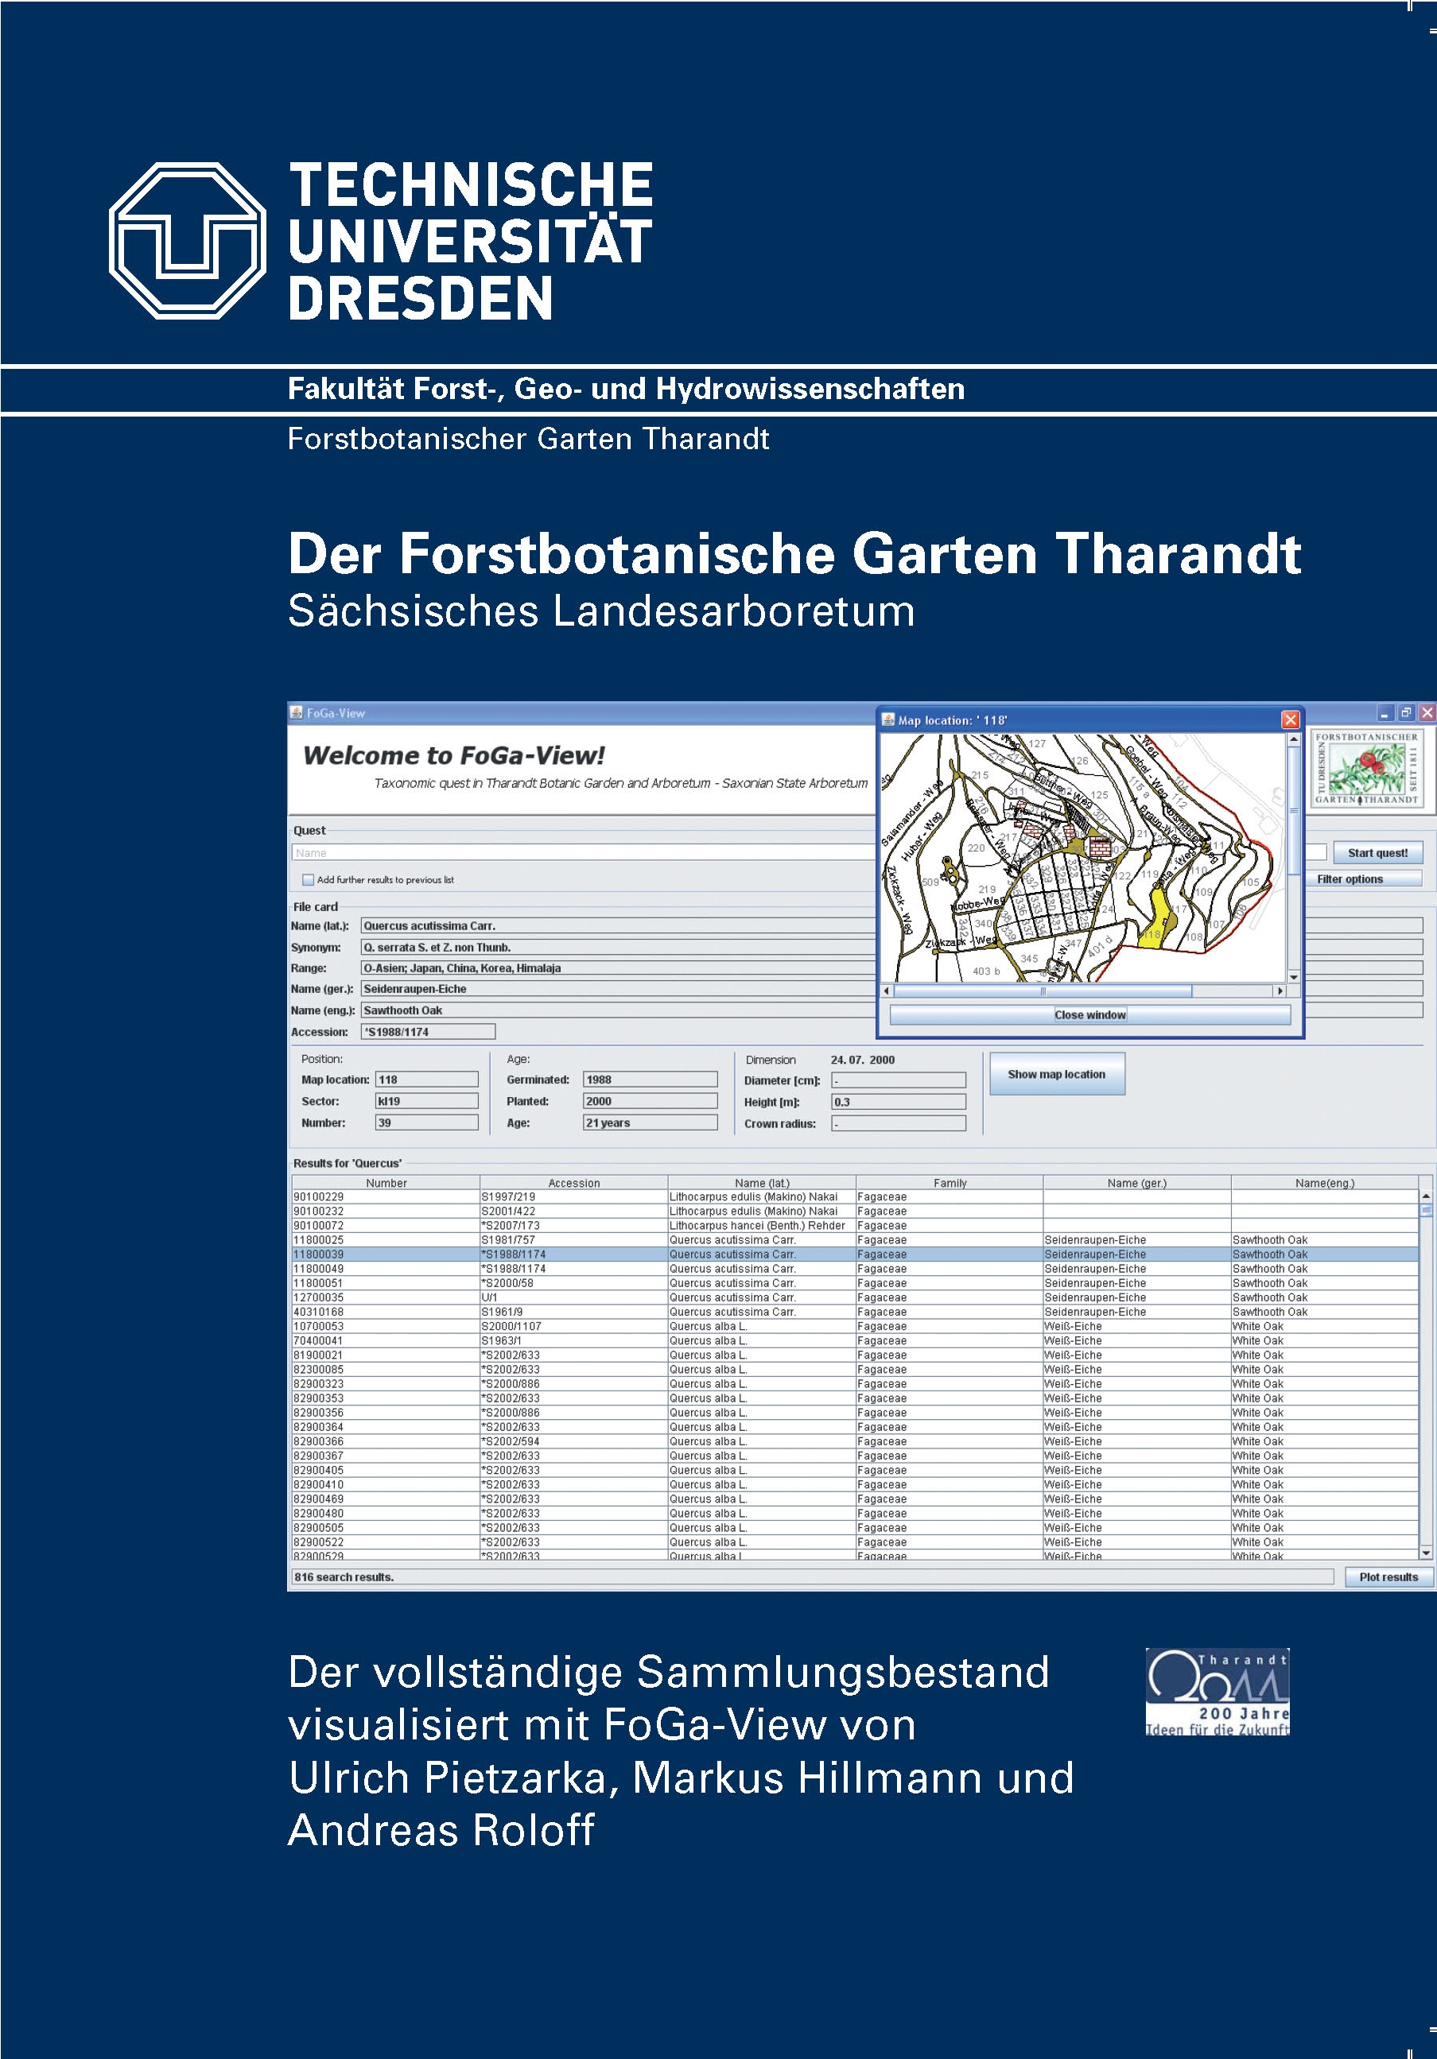The height and width of the screenshot is (2059, 1437).
Task: Click Sector field showing kl19
Action: (x=426, y=1101)
